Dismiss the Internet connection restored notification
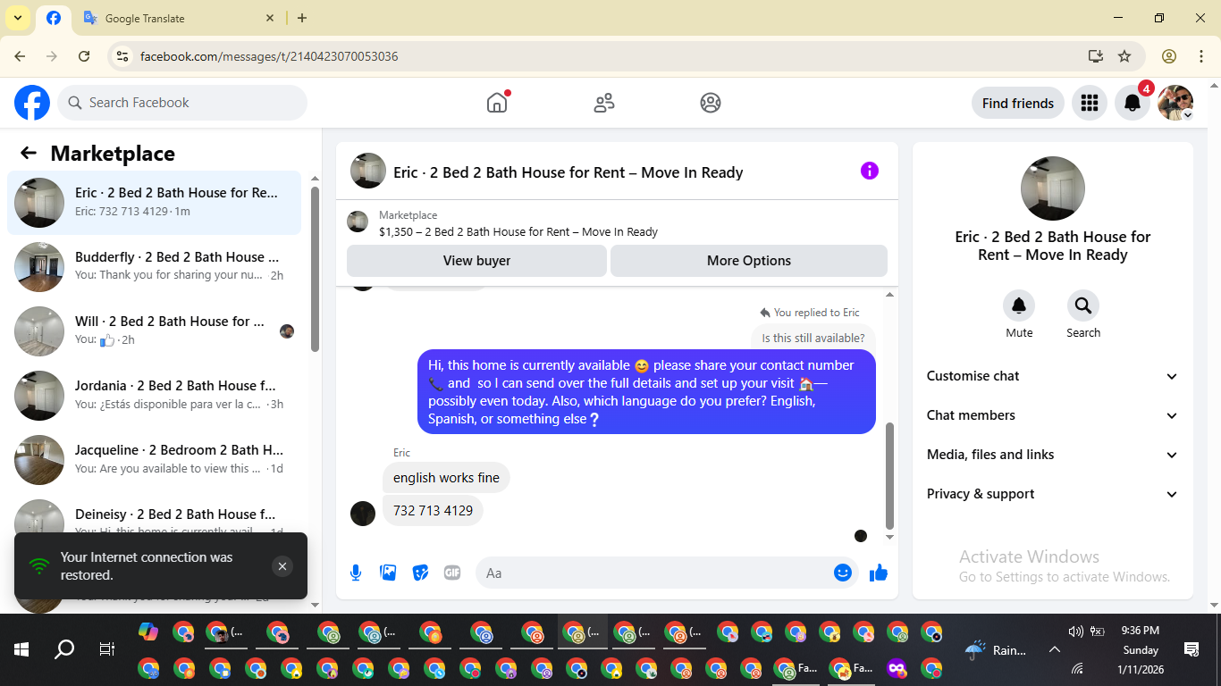 [x=282, y=566]
